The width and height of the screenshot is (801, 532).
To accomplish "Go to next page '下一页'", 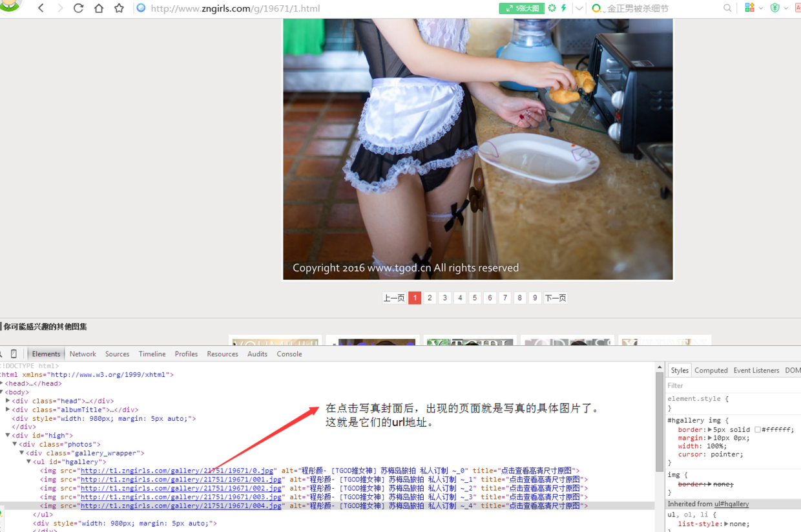I will click(556, 298).
